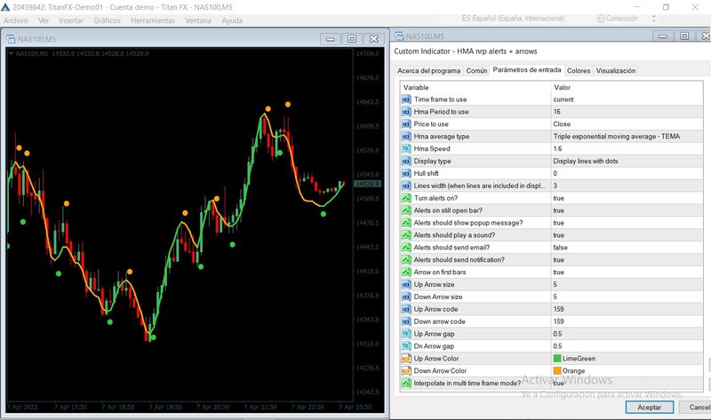Click the LimeGreen Up Arrow Color swatch
711x420 pixels.
tap(557, 359)
